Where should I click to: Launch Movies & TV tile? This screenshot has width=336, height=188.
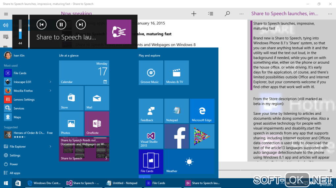point(177,73)
